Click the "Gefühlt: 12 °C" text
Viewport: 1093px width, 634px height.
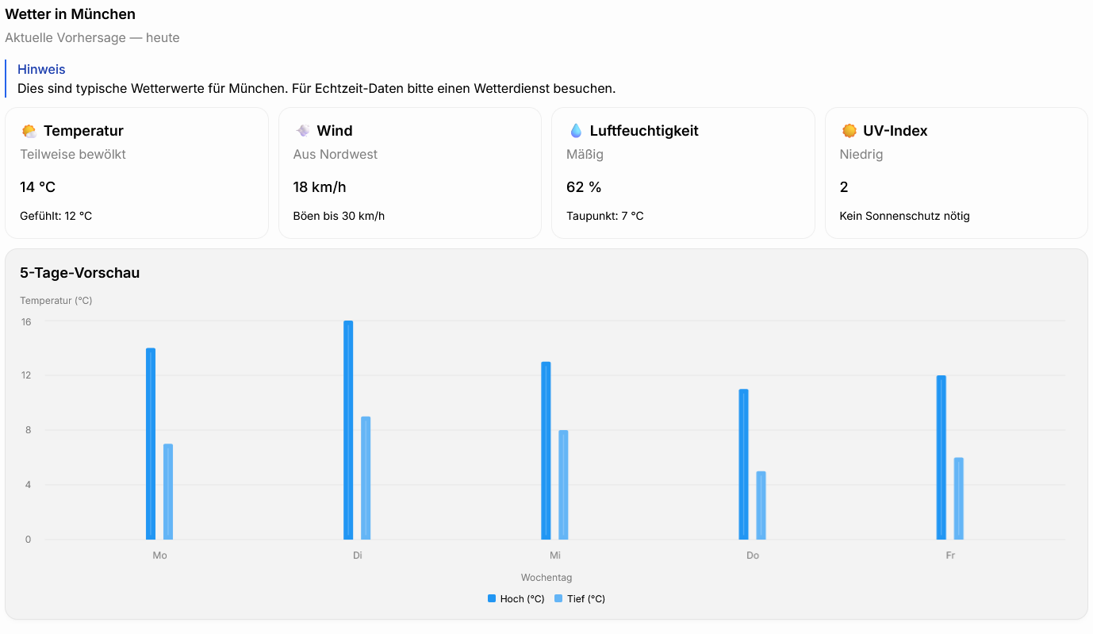coord(56,216)
